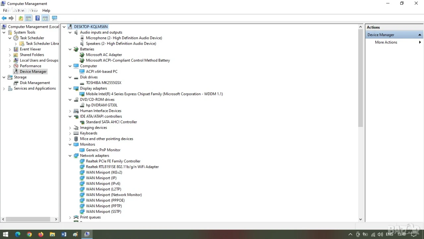Toggle the Show/Hide Action Pane toolbar icon

point(45,18)
